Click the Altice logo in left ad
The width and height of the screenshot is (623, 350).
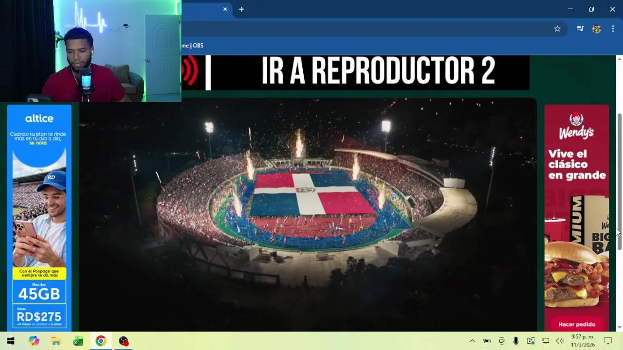39,119
